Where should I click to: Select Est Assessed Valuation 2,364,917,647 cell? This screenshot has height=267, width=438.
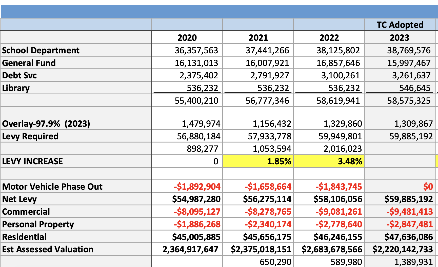(190, 249)
